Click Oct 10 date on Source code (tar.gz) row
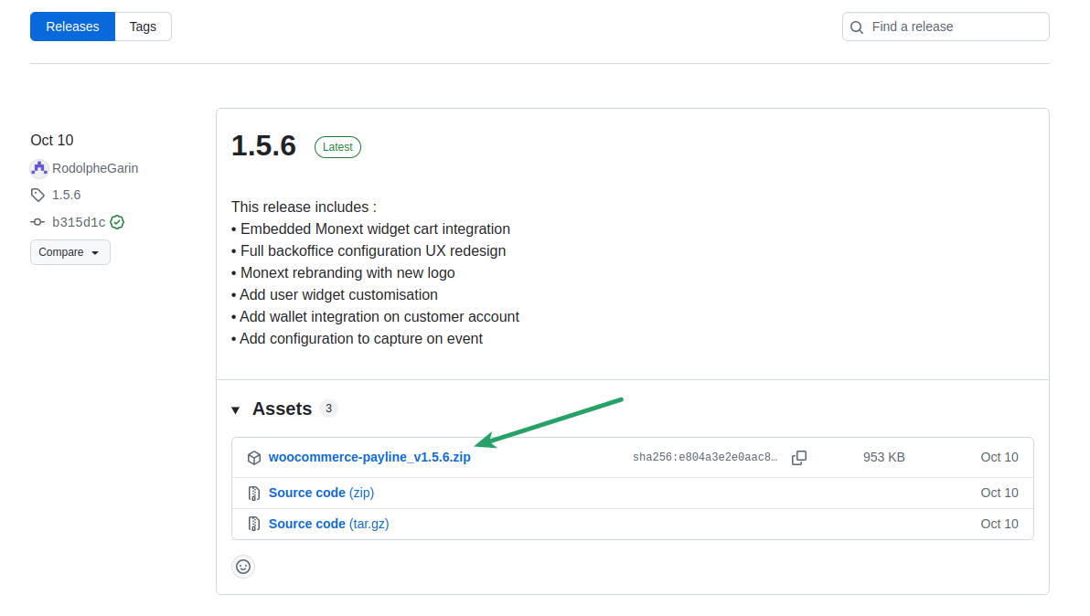Screen dimensions: 1090x616 [999, 524]
